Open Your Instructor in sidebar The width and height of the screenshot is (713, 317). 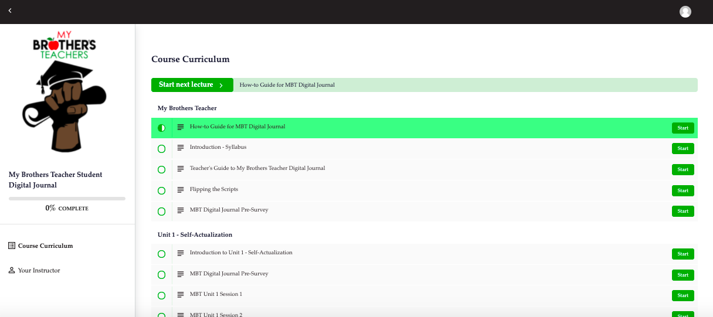tap(39, 270)
